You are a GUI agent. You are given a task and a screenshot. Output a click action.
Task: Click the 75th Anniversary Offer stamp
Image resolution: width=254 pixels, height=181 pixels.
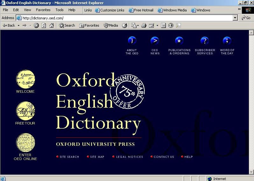[x=127, y=91]
